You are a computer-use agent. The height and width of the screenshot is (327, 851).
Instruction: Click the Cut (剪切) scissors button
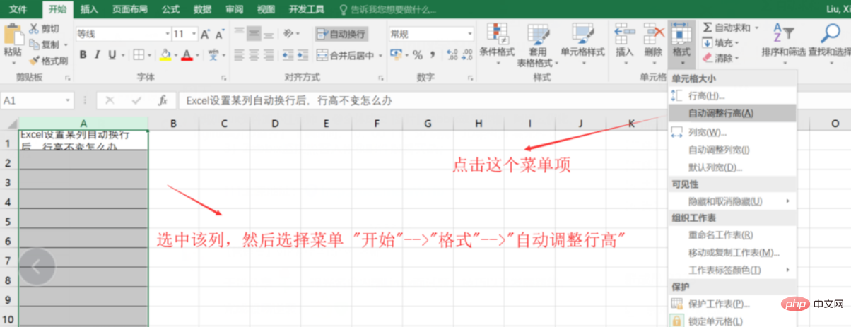[x=44, y=29]
